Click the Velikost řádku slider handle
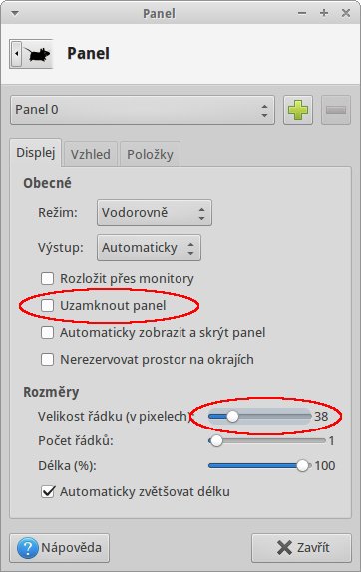361x572 pixels. coord(232,416)
